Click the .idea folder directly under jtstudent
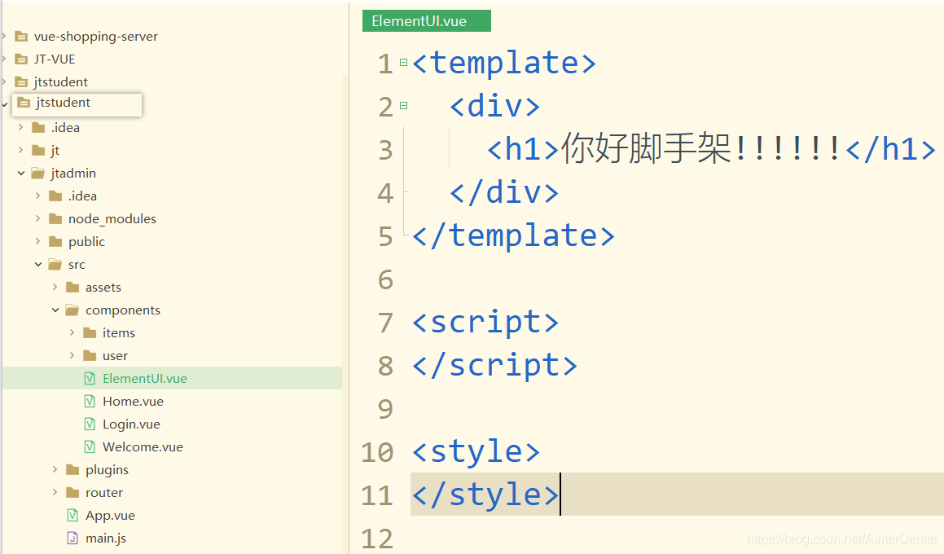This screenshot has width=944, height=554. [x=65, y=128]
